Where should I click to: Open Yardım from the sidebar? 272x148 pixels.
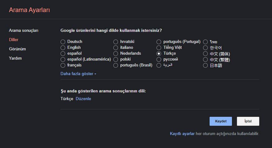coord(15,58)
